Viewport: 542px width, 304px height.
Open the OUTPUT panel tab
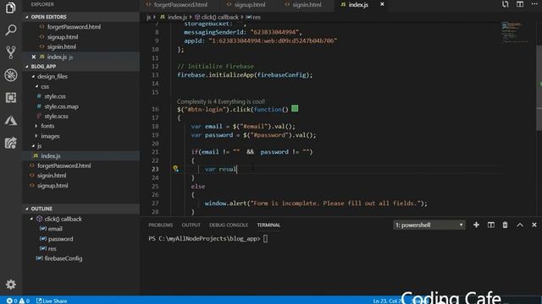click(191, 225)
